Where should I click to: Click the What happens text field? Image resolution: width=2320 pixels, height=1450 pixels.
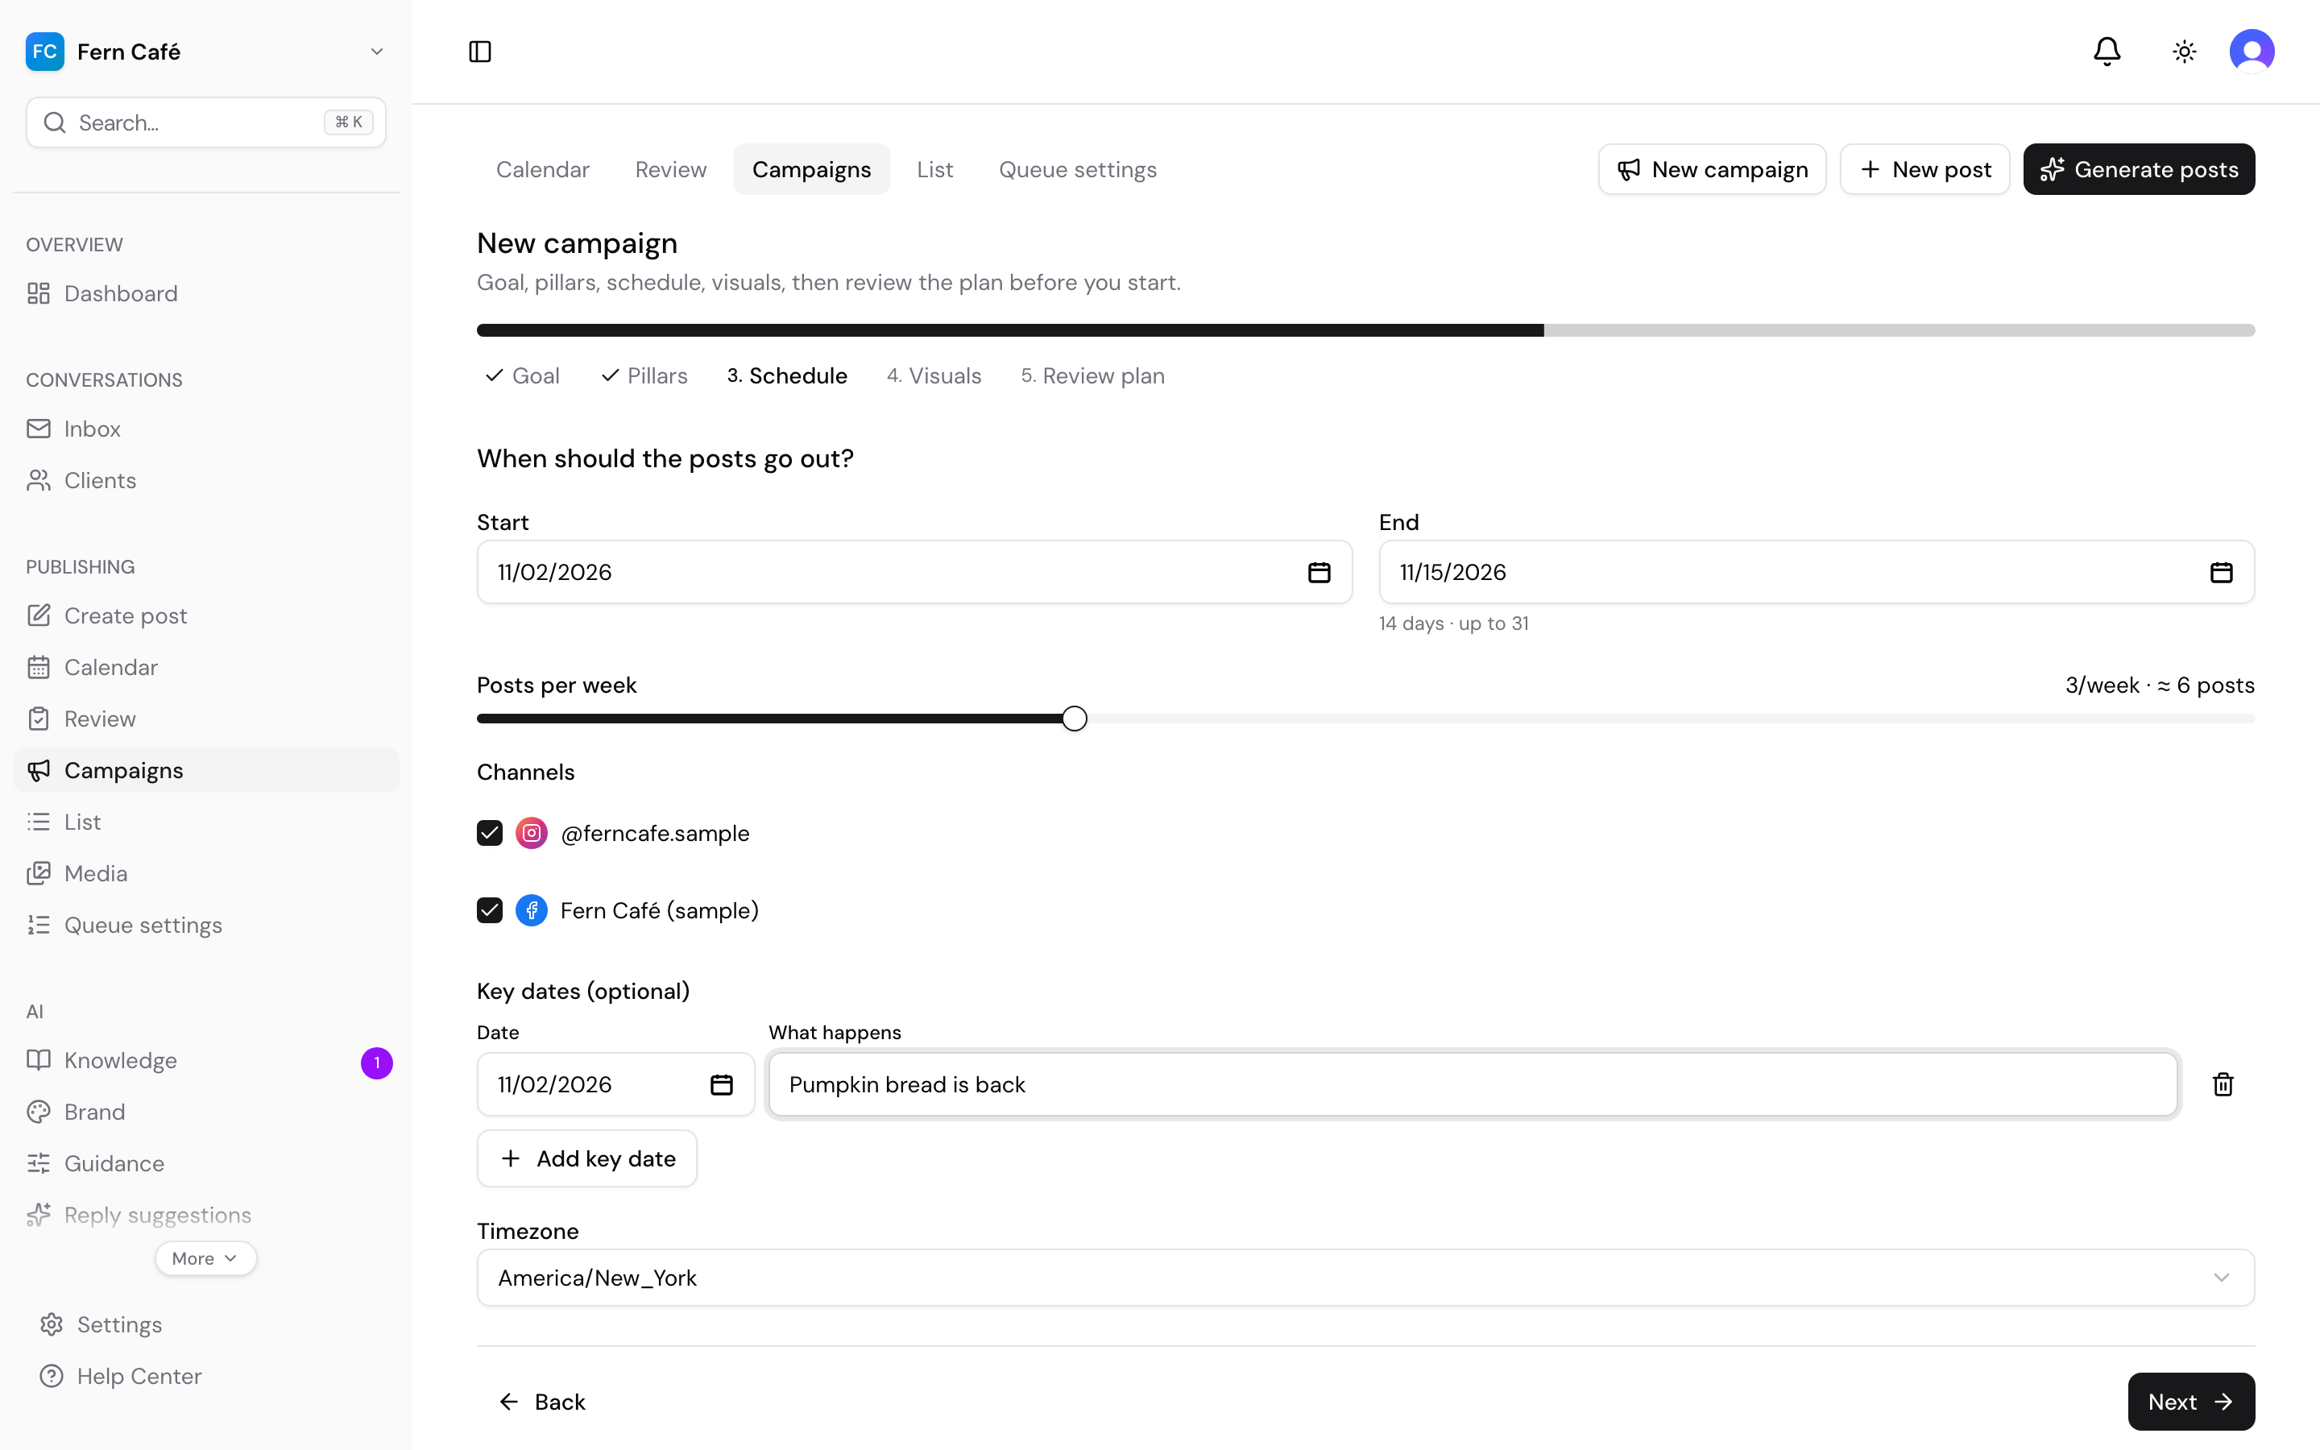click(x=1473, y=1084)
